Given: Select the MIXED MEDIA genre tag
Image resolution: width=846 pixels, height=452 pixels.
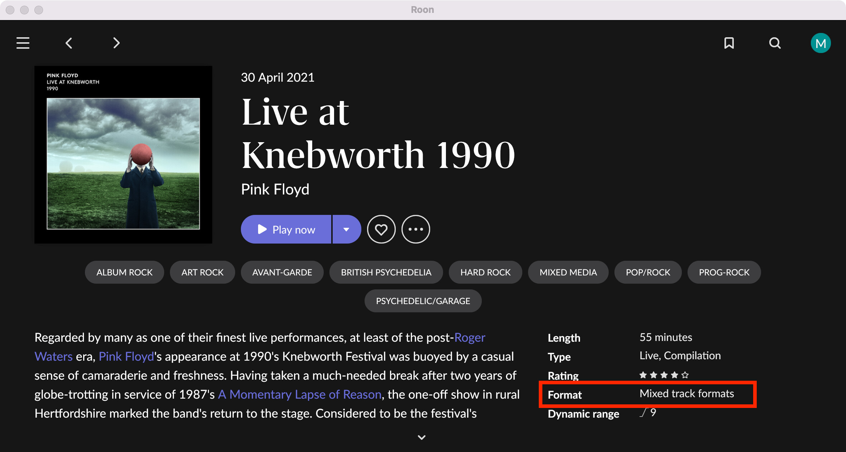Looking at the screenshot, I should (x=568, y=272).
